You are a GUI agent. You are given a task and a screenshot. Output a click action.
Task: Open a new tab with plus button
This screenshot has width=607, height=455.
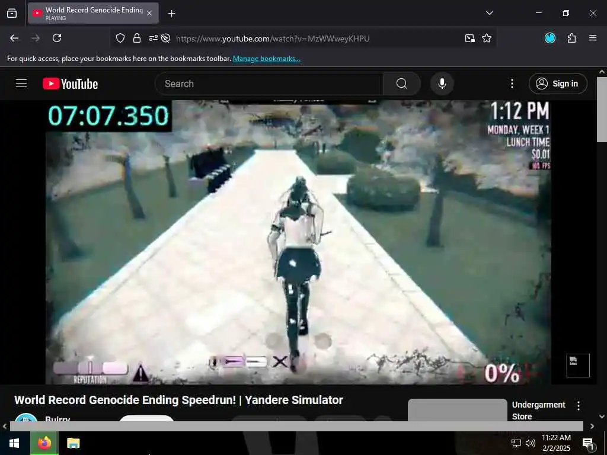pos(171,14)
